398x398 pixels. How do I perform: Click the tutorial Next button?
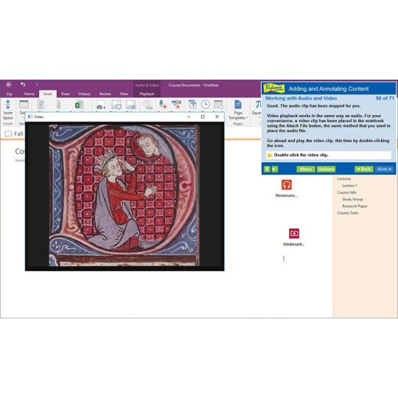[x=385, y=169]
